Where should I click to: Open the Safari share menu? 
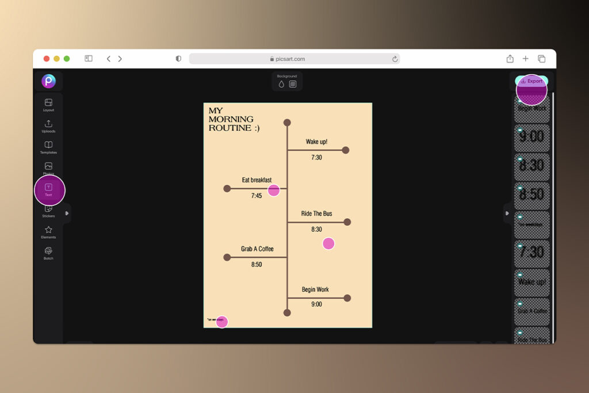pyautogui.click(x=510, y=59)
